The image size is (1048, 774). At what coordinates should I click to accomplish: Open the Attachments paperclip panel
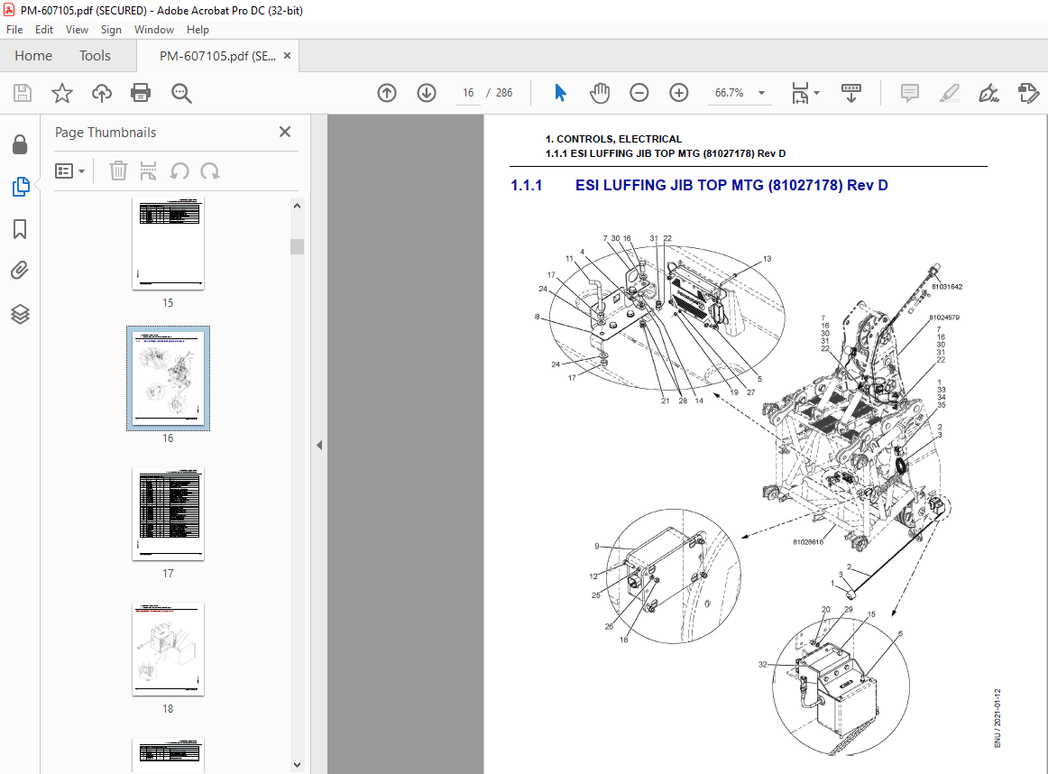click(x=20, y=271)
